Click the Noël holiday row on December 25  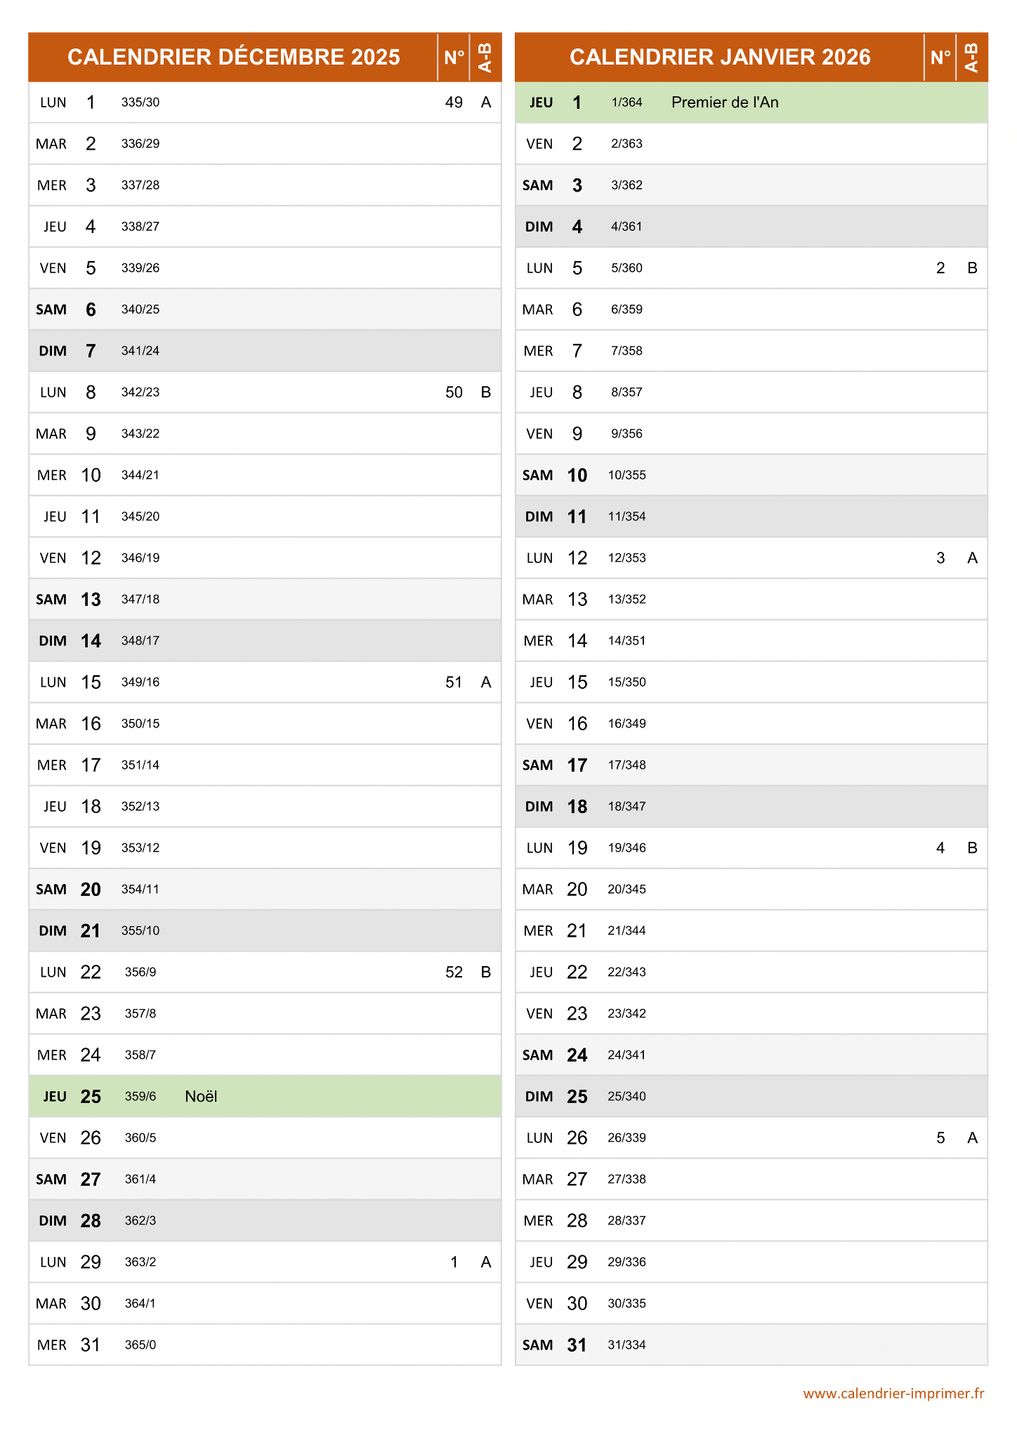coord(265,1096)
